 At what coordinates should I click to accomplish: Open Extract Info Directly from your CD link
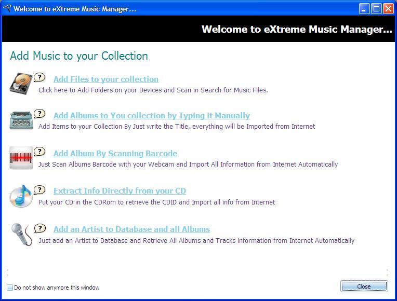point(120,190)
